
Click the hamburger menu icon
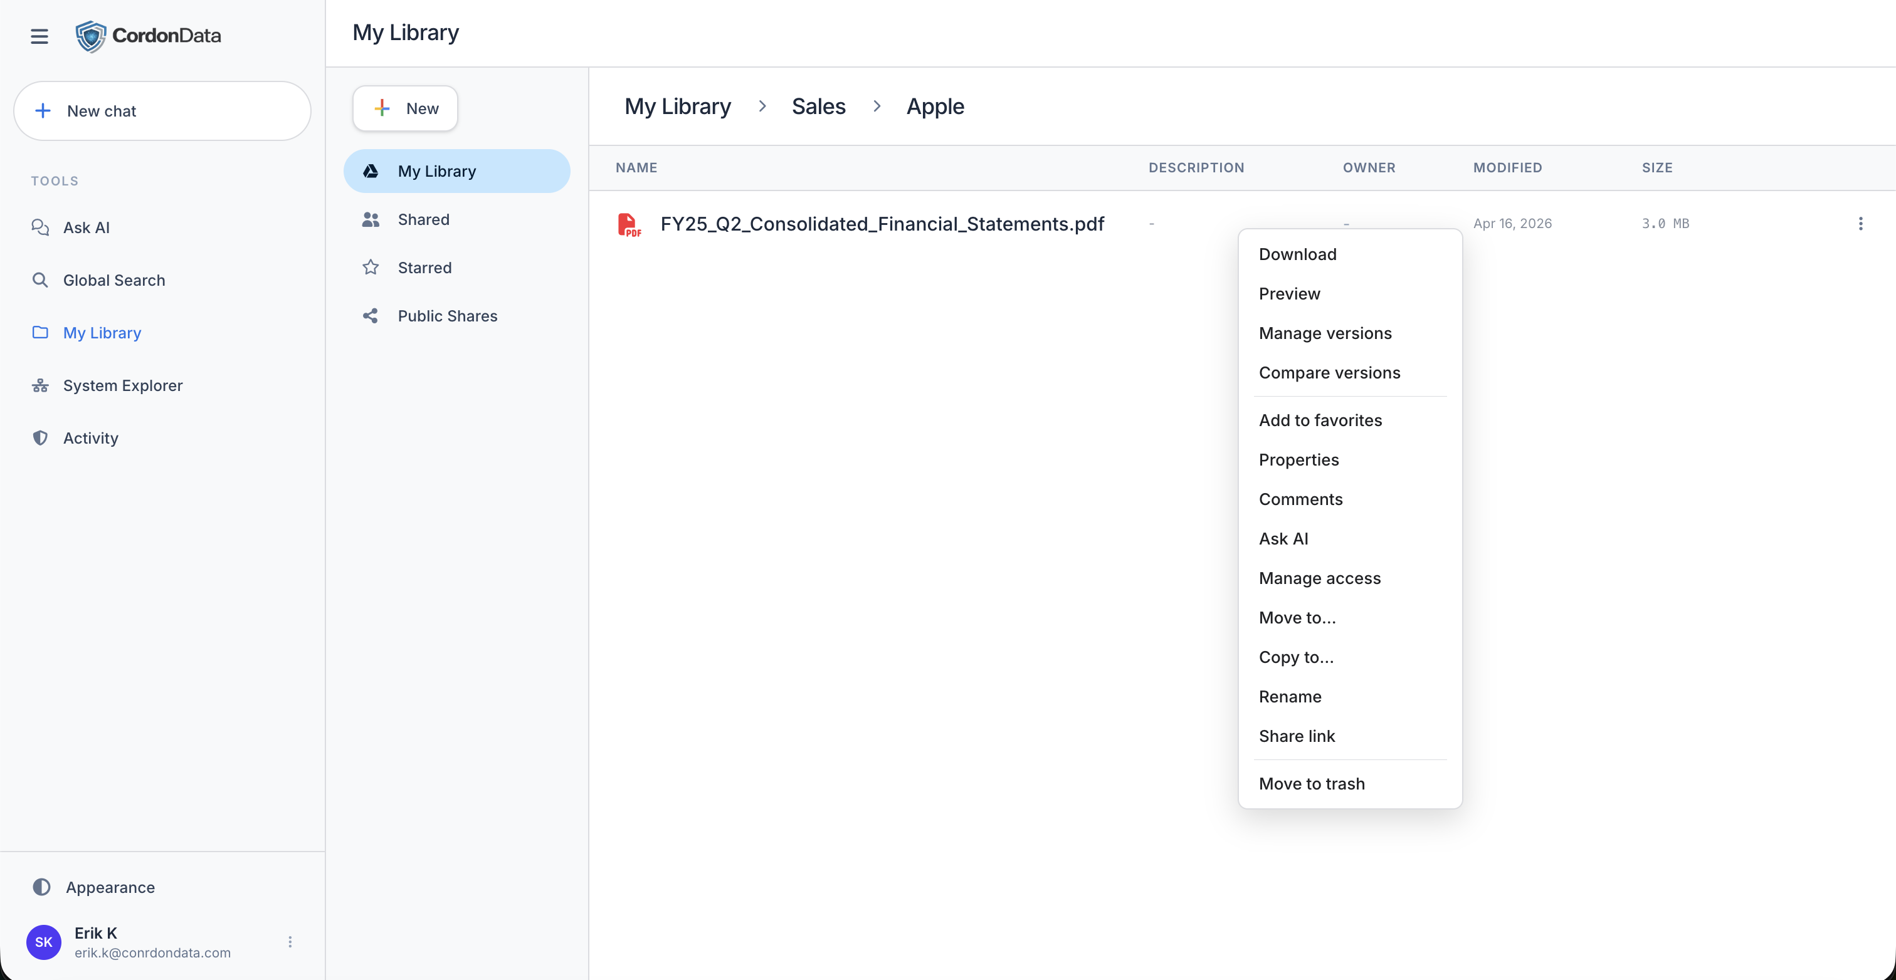tap(39, 36)
